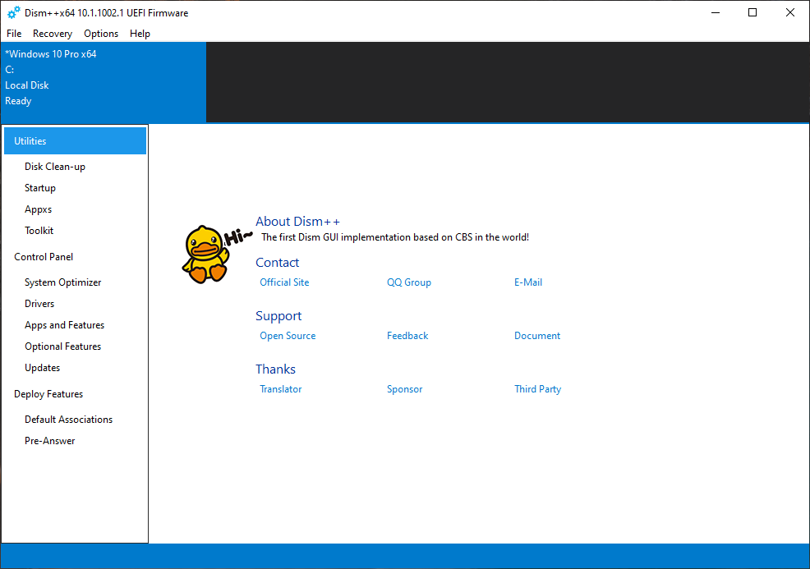This screenshot has height=569, width=810.
Task: Click the About Dism++ heading
Action: pyautogui.click(x=298, y=222)
